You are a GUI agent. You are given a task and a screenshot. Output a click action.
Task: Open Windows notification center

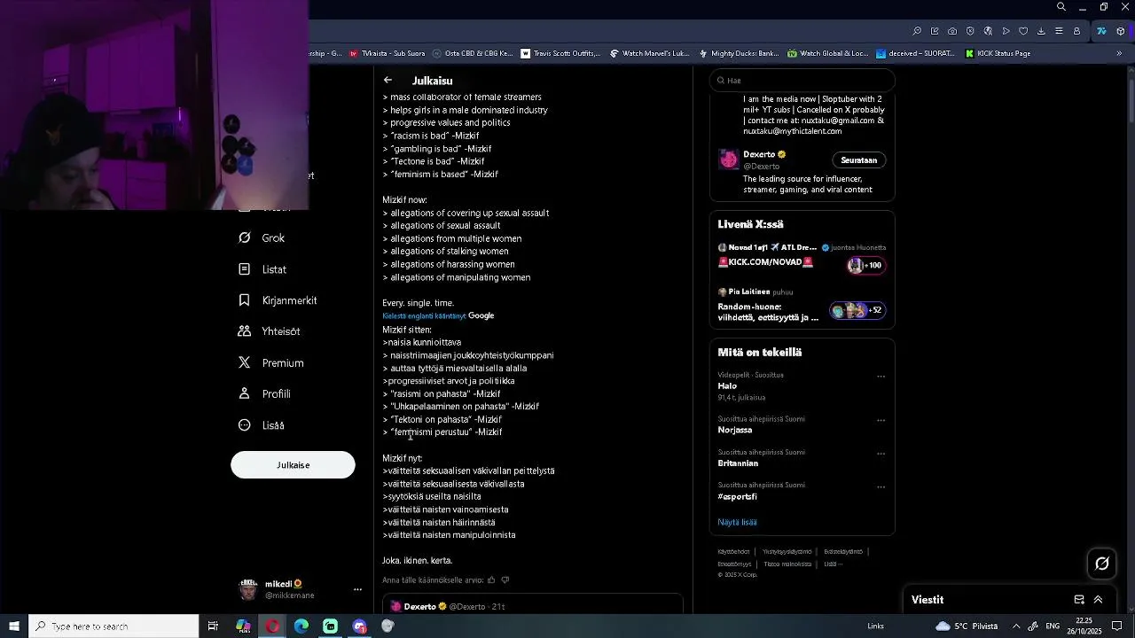coord(1117,626)
